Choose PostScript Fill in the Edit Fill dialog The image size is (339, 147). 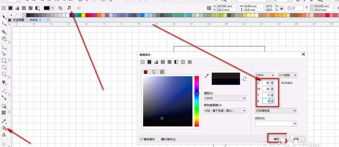point(190,62)
